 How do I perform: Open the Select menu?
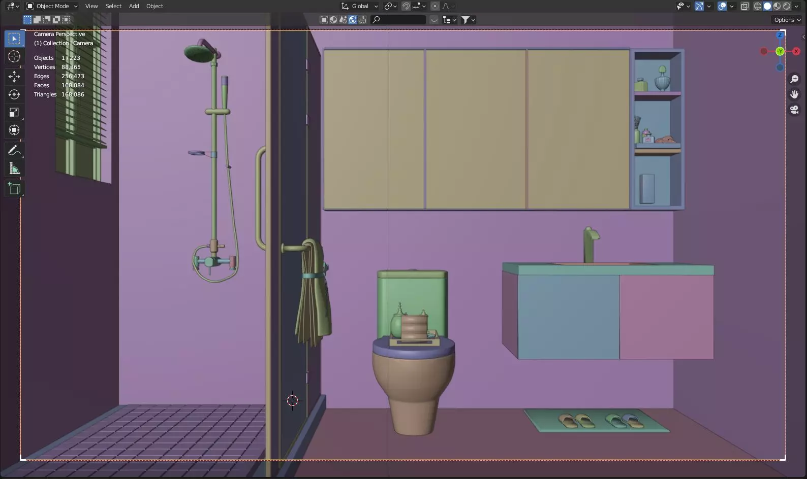coord(113,6)
